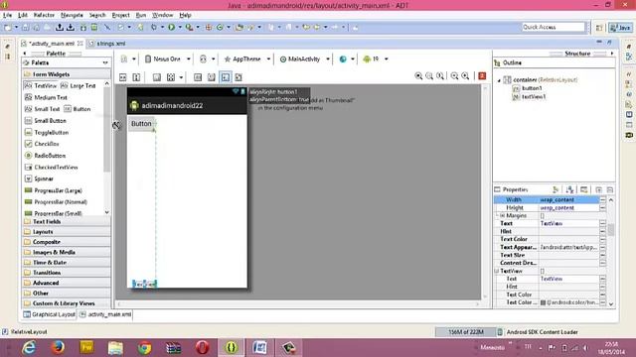The height and width of the screenshot is (357, 636).
Task: Toggle the highlighted layout toolbar button
Action: coord(226,77)
